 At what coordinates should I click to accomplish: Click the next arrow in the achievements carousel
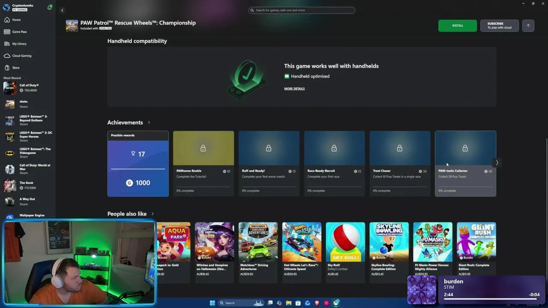(x=497, y=163)
